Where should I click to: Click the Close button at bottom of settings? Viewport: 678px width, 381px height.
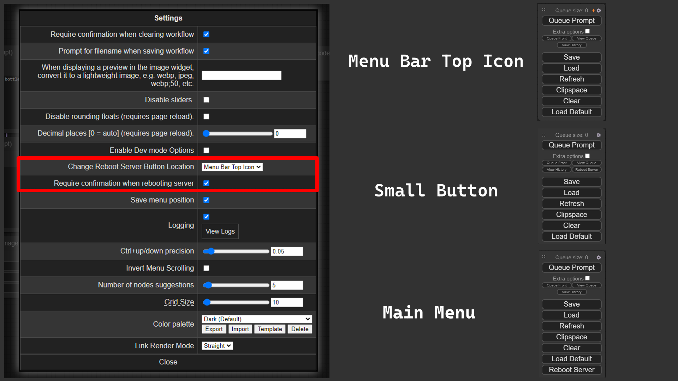[168, 362]
